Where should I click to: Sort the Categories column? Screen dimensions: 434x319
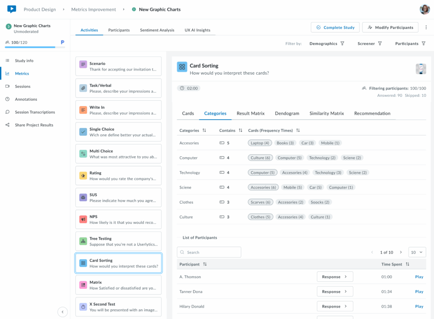(x=204, y=130)
